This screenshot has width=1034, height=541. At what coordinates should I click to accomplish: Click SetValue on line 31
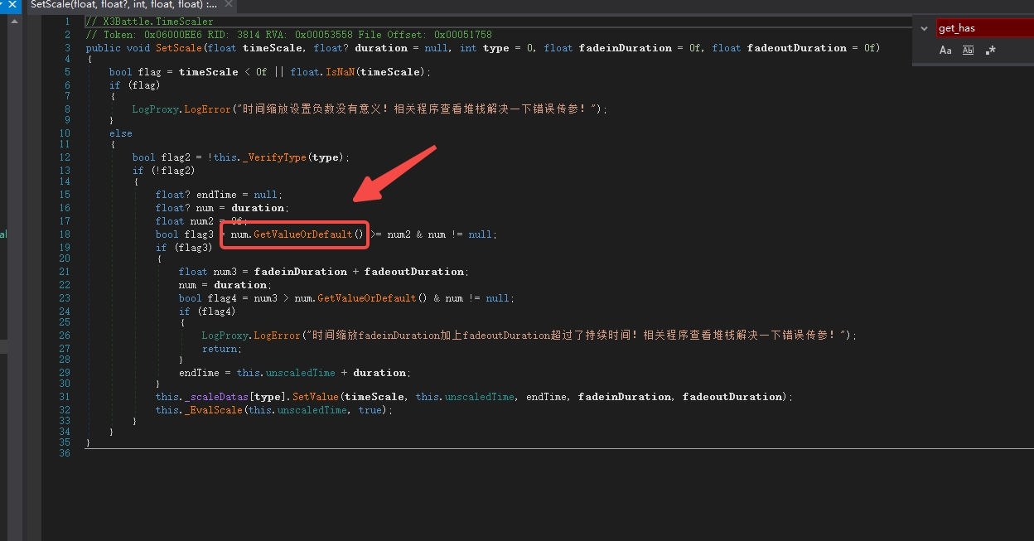[316, 396]
